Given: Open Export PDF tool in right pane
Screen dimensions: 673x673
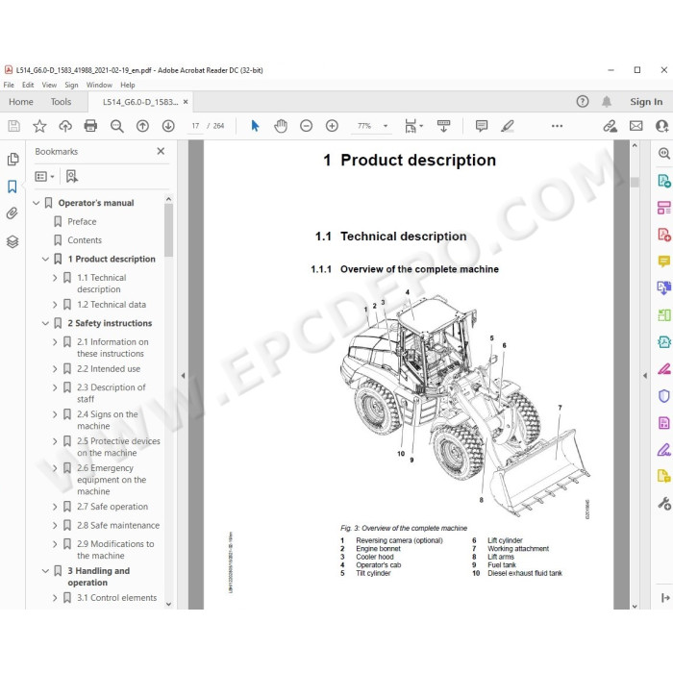Looking at the screenshot, I should (664, 181).
